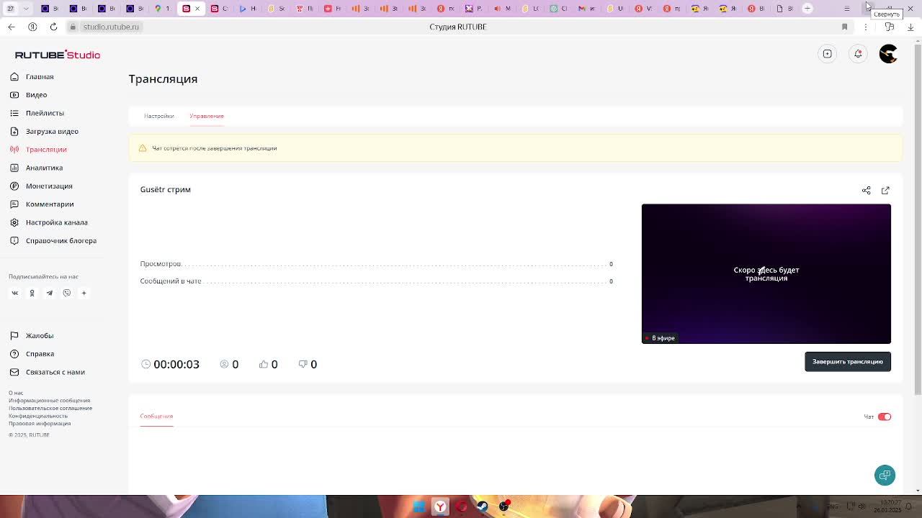Viewport: 922px width, 518px height.
Task: Click the stream preview player
Action: [766, 273]
